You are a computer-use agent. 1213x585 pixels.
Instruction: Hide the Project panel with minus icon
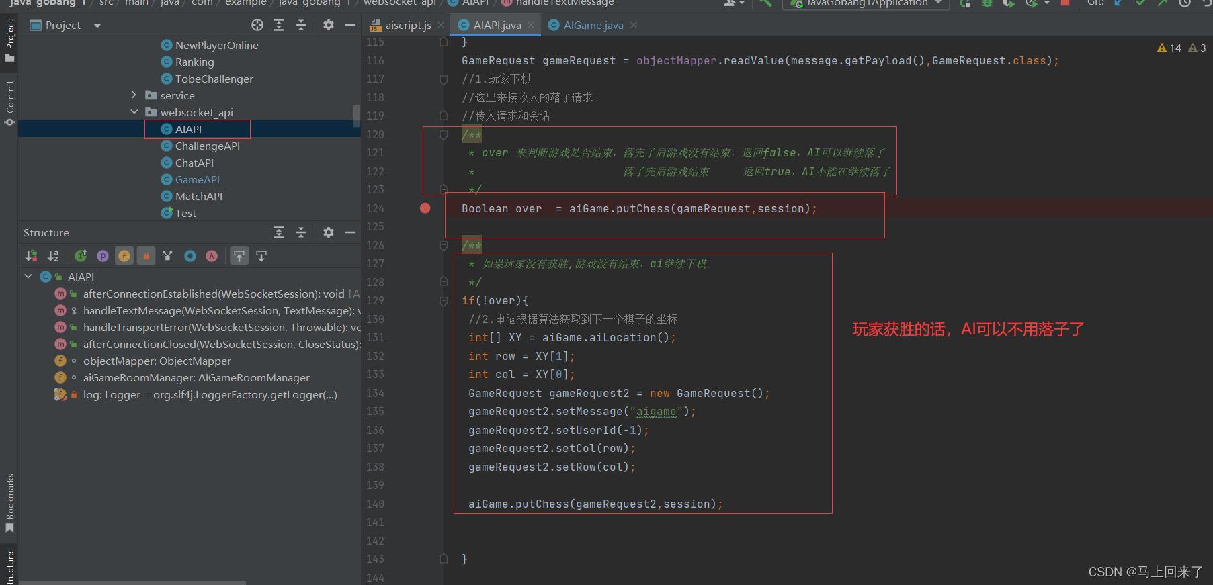349,25
